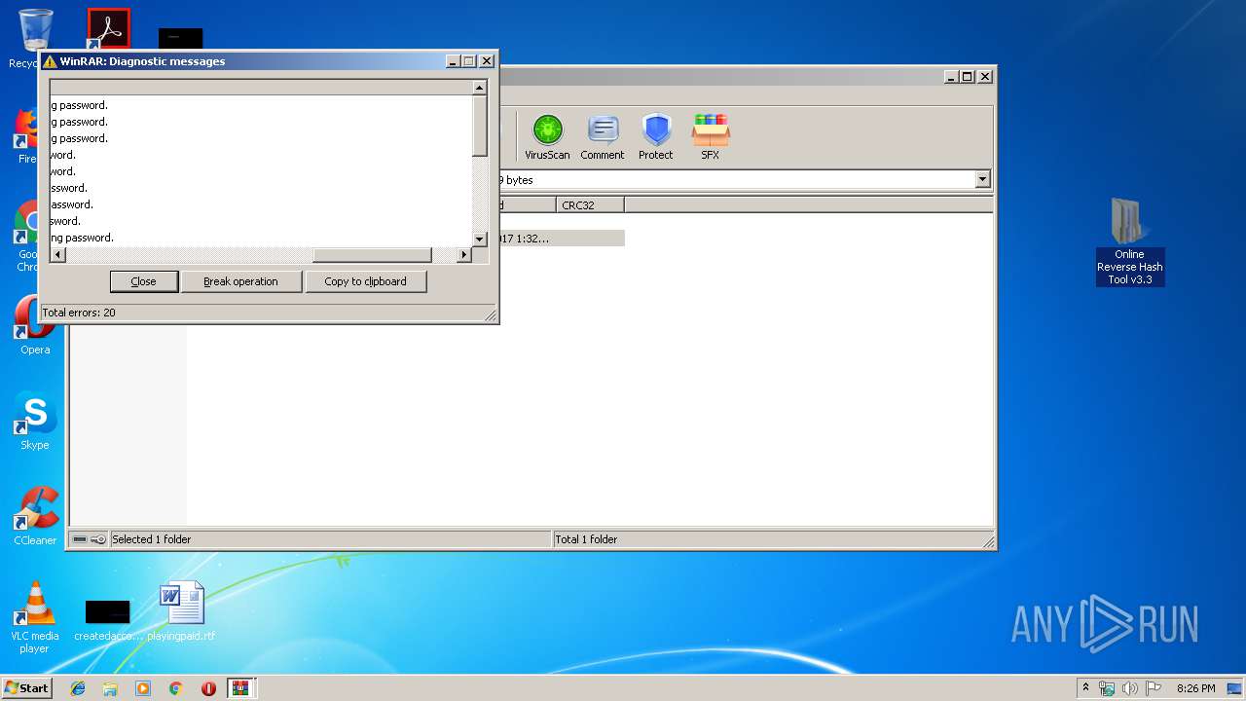Open the Comment tool in WinRAR toolbar
Screen dimensions: 1246x701
[603, 136]
